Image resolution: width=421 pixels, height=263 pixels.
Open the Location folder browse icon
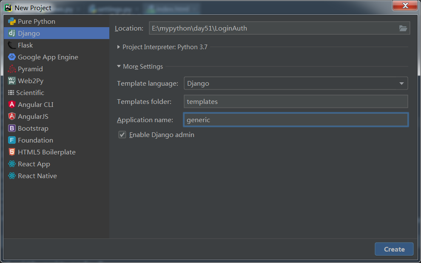(403, 28)
